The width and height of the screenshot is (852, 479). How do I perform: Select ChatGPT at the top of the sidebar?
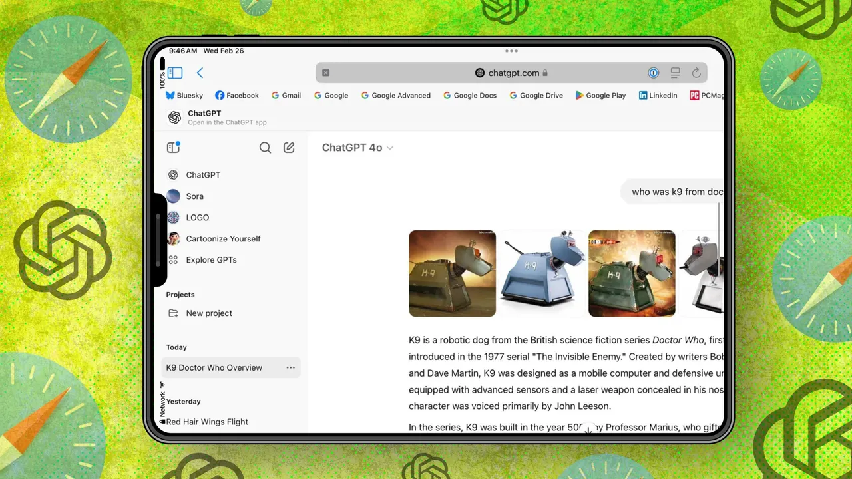pos(202,174)
